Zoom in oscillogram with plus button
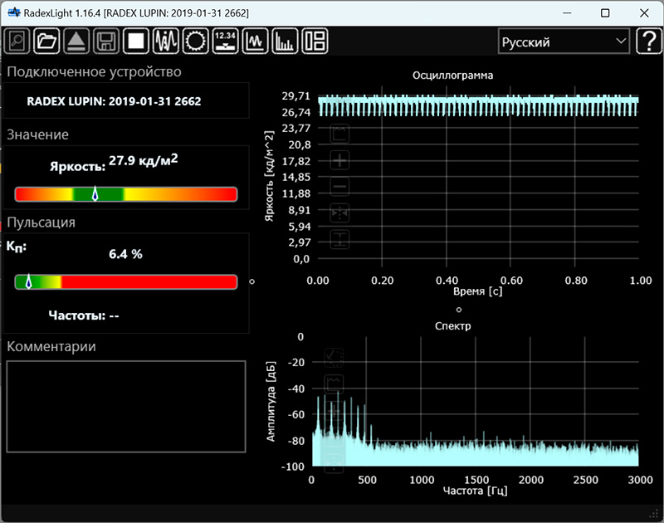Viewport: 664px width, 523px height. click(x=340, y=160)
